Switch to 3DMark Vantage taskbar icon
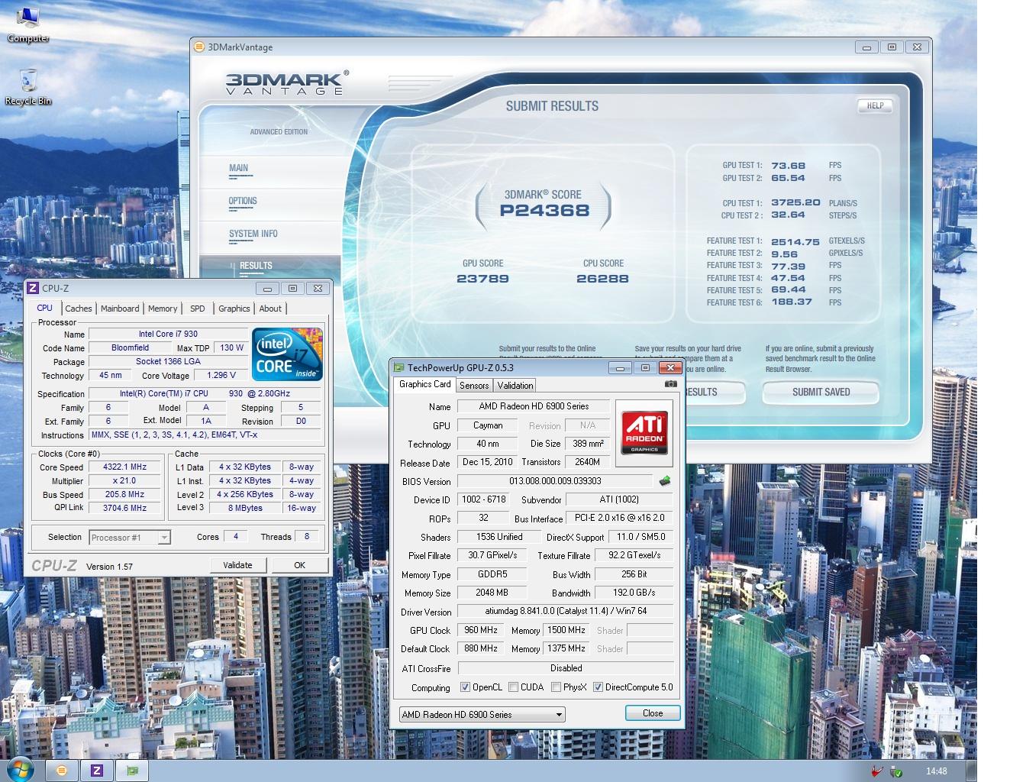Image resolution: width=1026 pixels, height=782 pixels. click(62, 771)
